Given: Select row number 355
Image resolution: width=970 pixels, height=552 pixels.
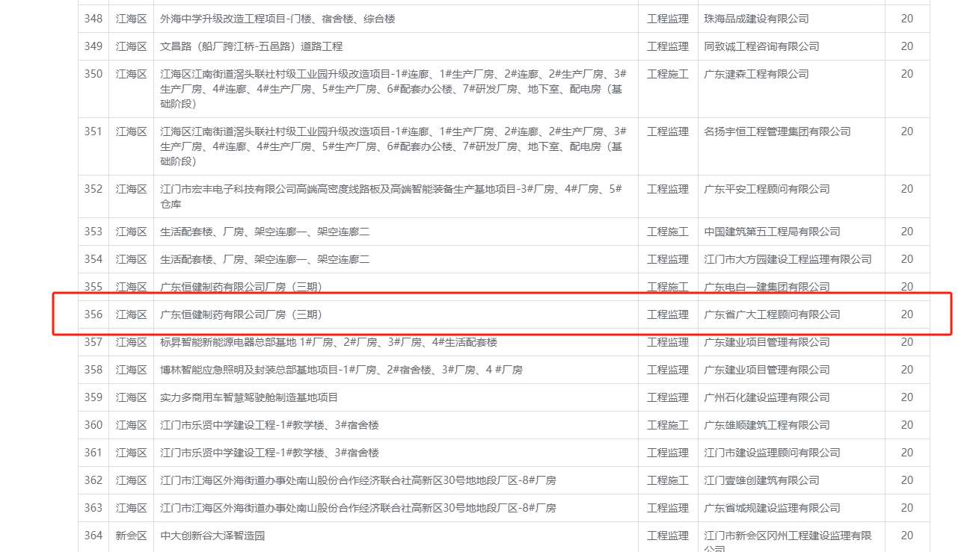Looking at the screenshot, I should pos(93,287).
